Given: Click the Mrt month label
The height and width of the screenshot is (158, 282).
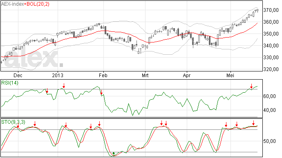Looking at the screenshot, I should click(x=145, y=75).
